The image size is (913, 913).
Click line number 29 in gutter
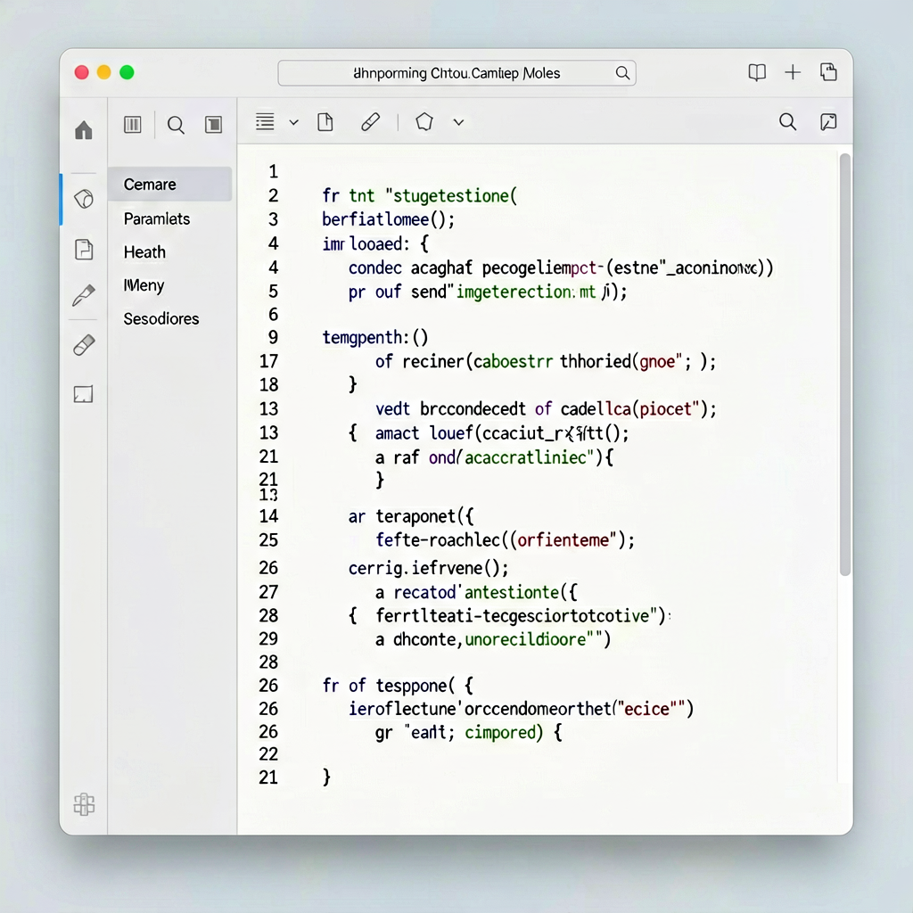268,638
